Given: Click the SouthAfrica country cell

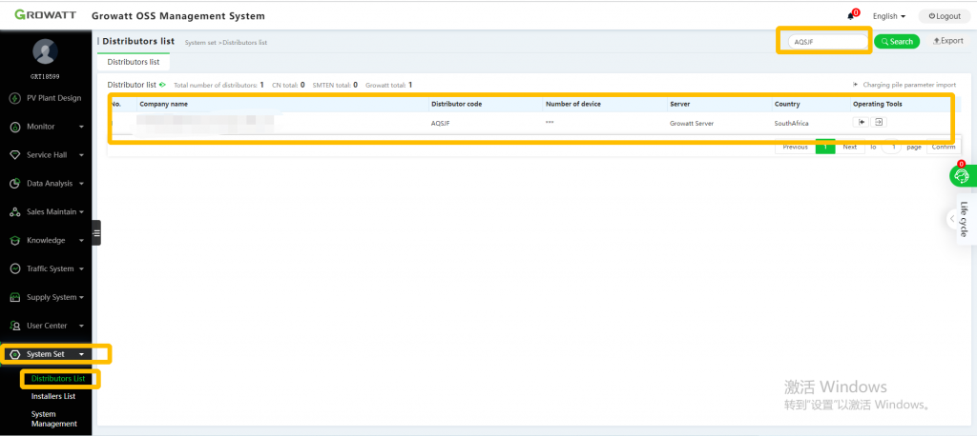Looking at the screenshot, I should pos(791,123).
